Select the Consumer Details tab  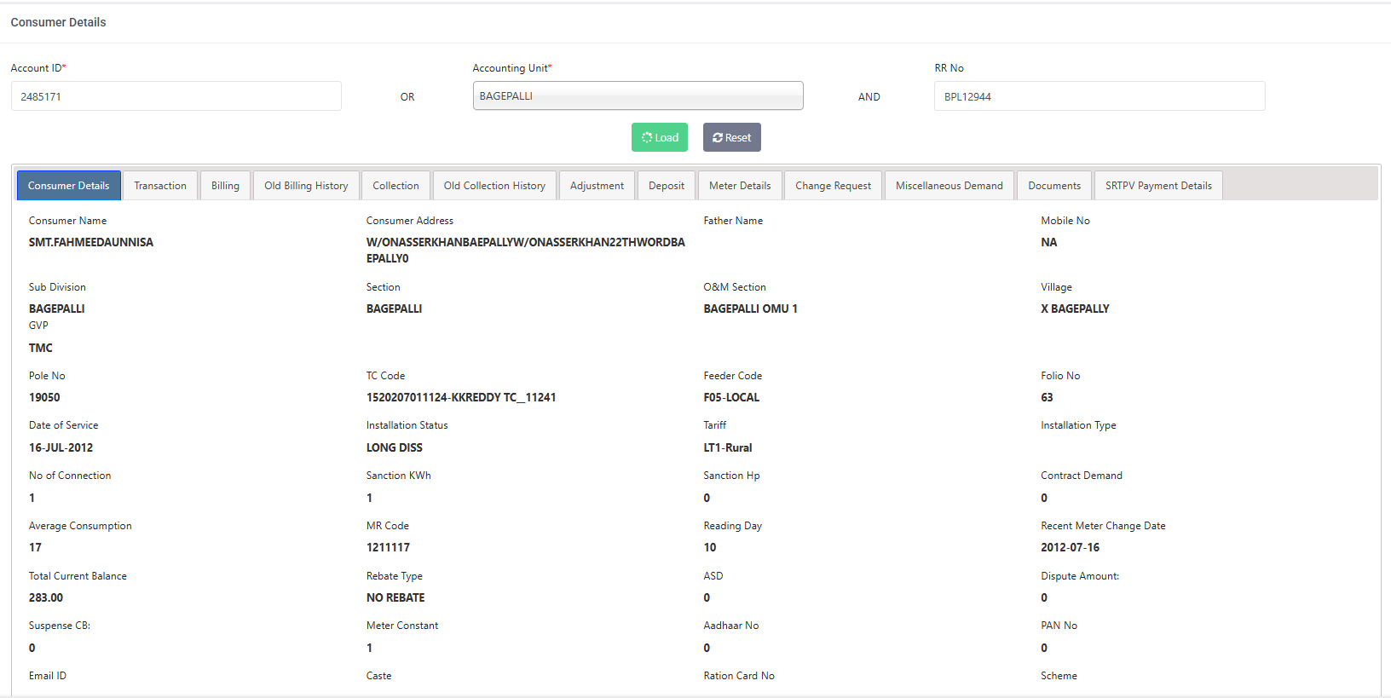(x=69, y=186)
